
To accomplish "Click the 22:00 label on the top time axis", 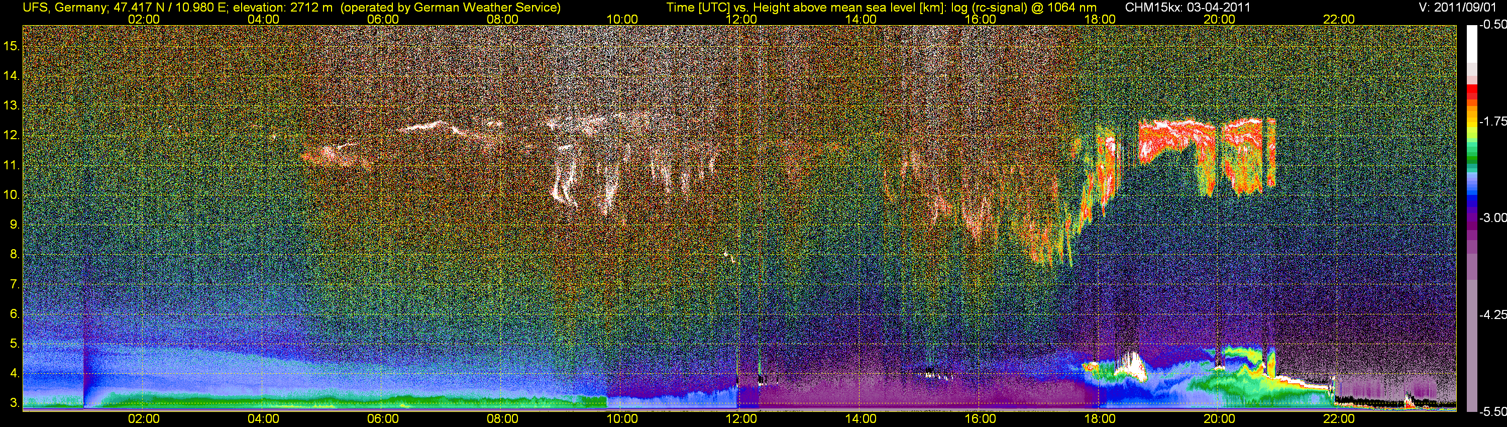I will pos(1339,19).
